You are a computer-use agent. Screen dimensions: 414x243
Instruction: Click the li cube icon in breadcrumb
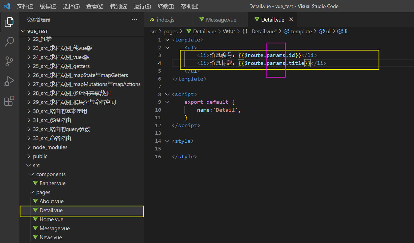(340, 31)
